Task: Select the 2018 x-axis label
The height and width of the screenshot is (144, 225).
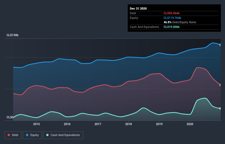Action: coord(129,124)
